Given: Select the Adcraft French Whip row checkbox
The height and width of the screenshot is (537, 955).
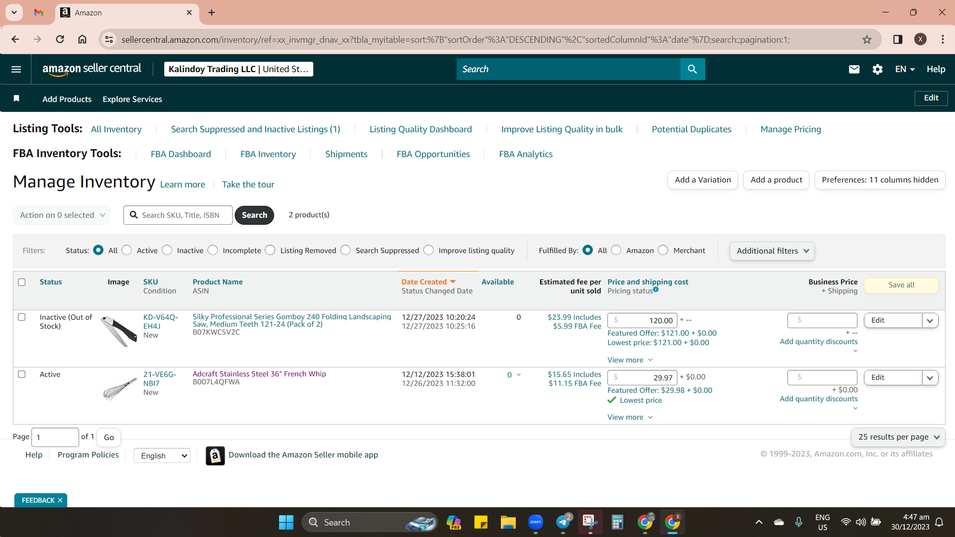Looking at the screenshot, I should point(22,374).
